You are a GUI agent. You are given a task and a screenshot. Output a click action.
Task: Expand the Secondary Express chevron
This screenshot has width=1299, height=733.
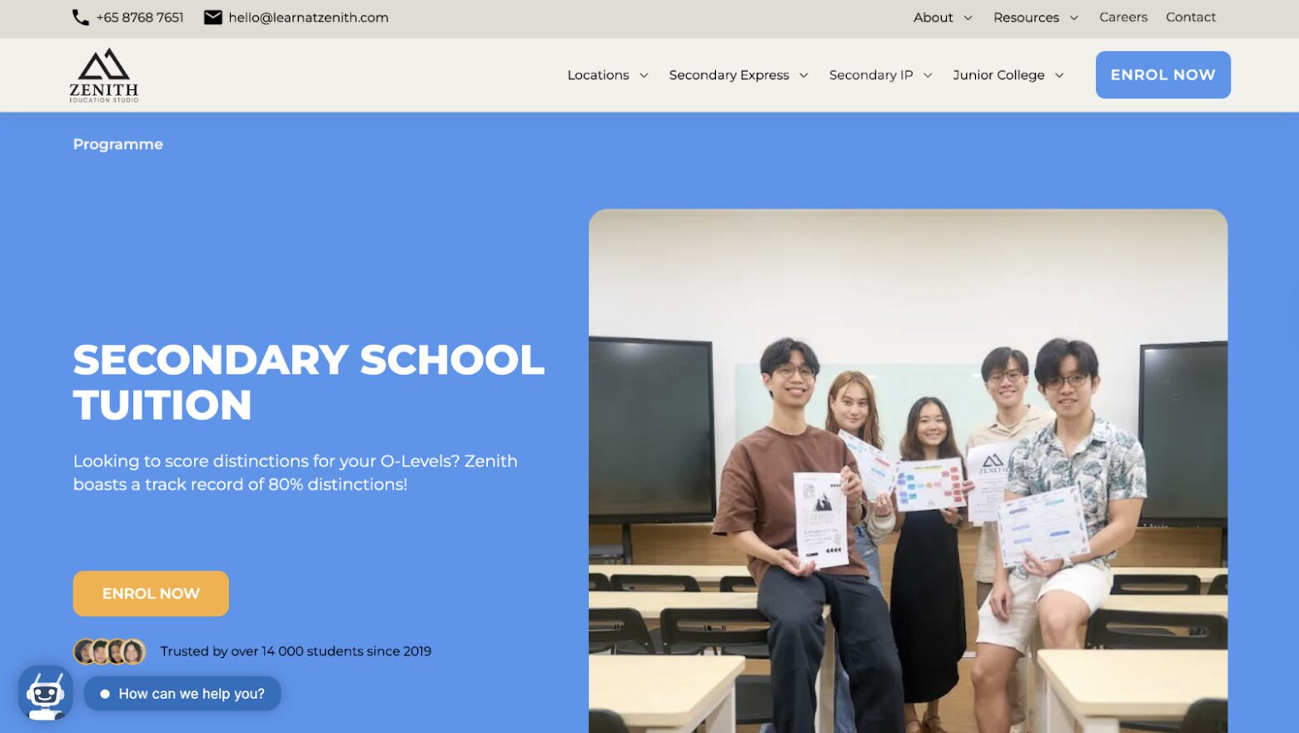click(804, 76)
